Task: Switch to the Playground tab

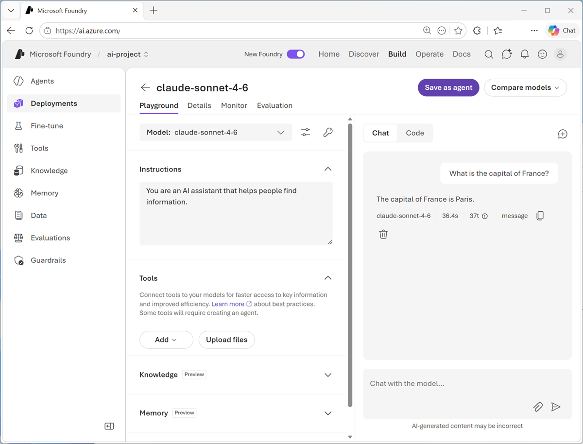Action: pos(159,105)
